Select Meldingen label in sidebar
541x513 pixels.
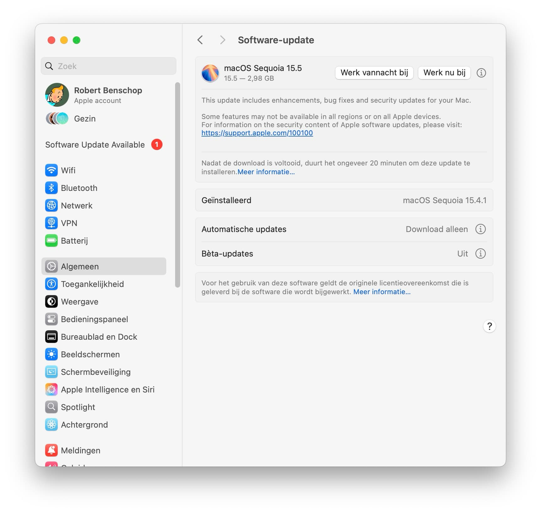[x=81, y=451]
